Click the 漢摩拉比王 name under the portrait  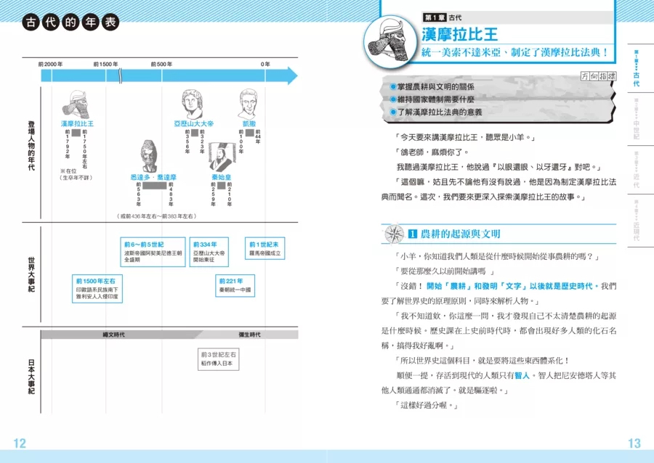click(77, 123)
